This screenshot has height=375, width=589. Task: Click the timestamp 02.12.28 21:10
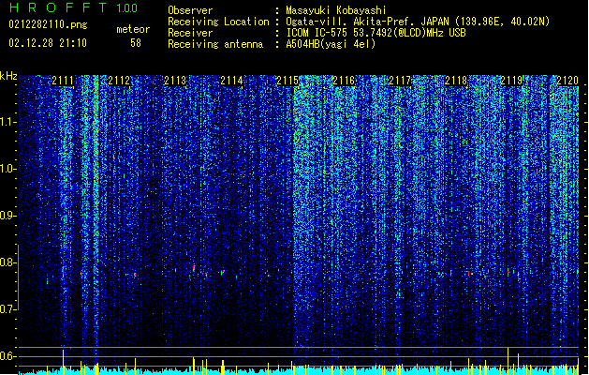coord(48,43)
